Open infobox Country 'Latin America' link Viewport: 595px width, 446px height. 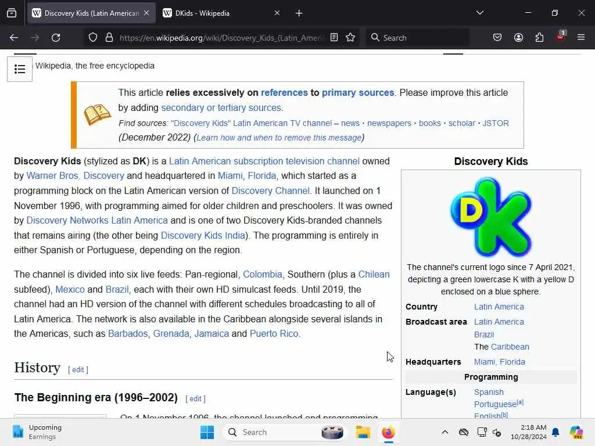(x=499, y=307)
